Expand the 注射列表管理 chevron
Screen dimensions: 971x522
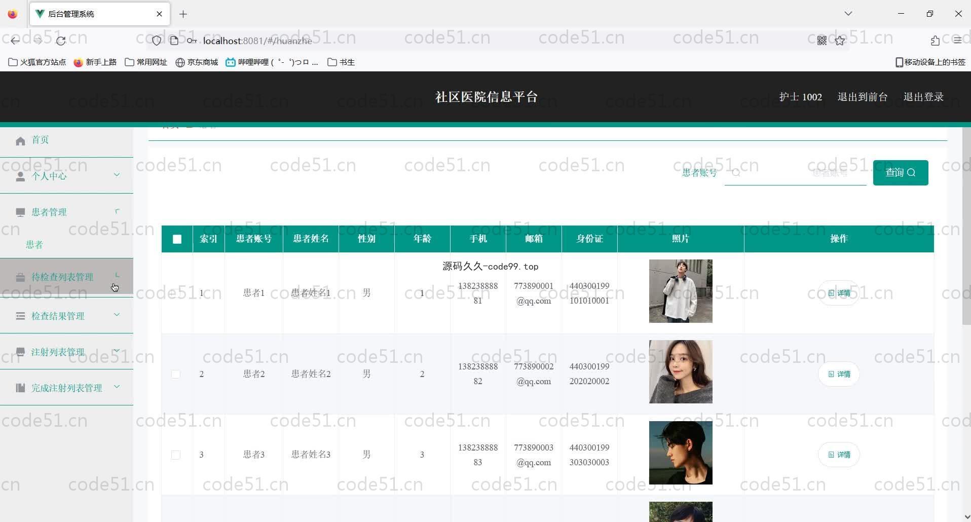pyautogui.click(x=117, y=350)
